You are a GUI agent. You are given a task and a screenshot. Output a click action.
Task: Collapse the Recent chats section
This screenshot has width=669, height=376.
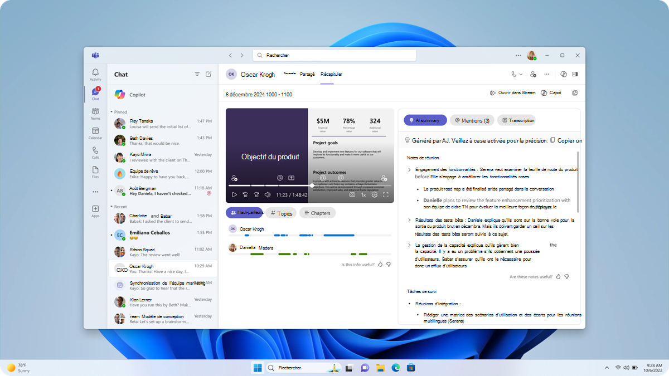(111, 207)
